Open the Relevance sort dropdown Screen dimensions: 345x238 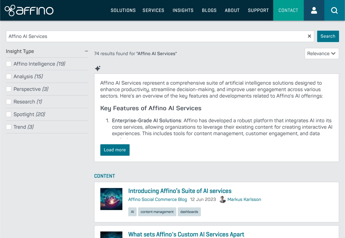(322, 53)
